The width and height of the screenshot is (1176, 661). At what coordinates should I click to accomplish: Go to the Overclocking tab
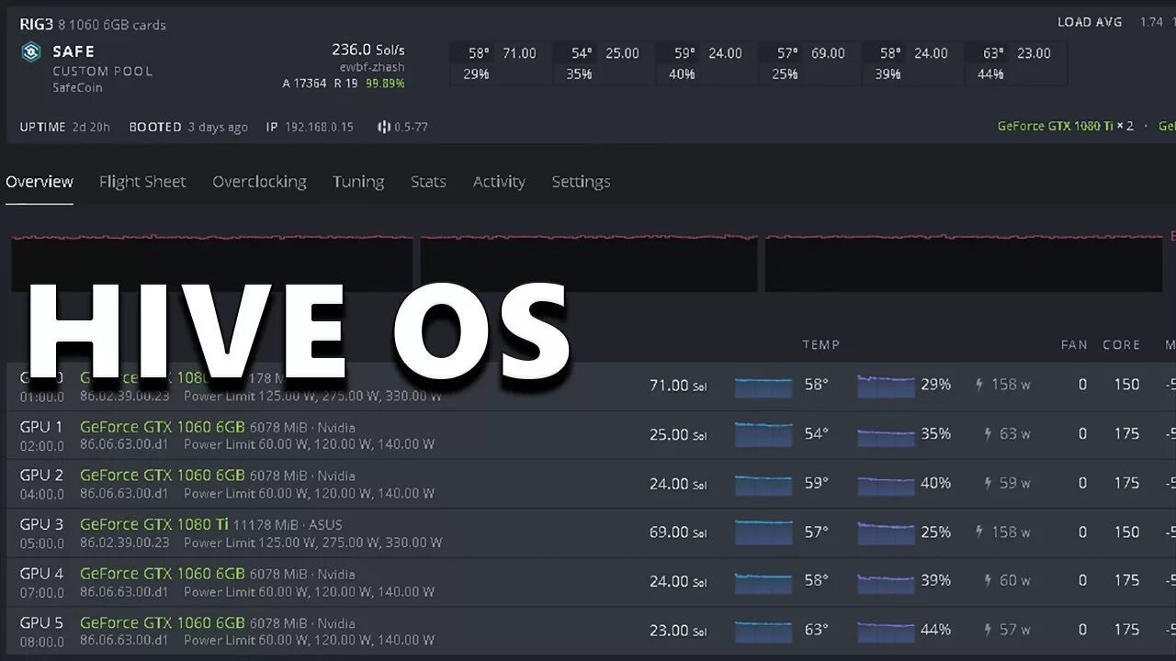(x=259, y=182)
